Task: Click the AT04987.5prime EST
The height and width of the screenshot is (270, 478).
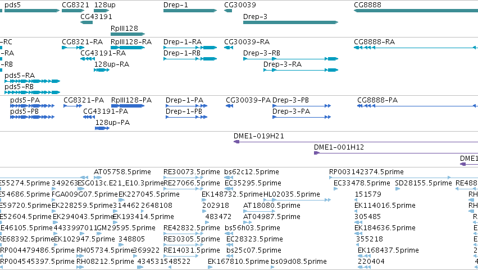Action: [247, 222]
